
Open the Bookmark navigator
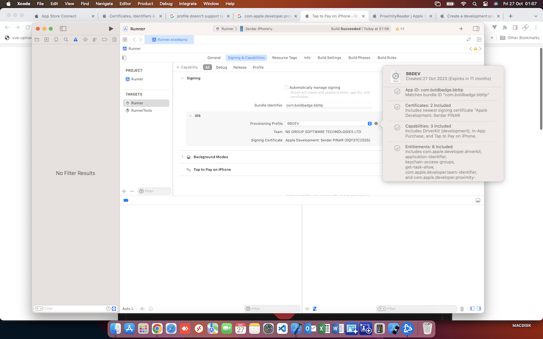pos(56,40)
